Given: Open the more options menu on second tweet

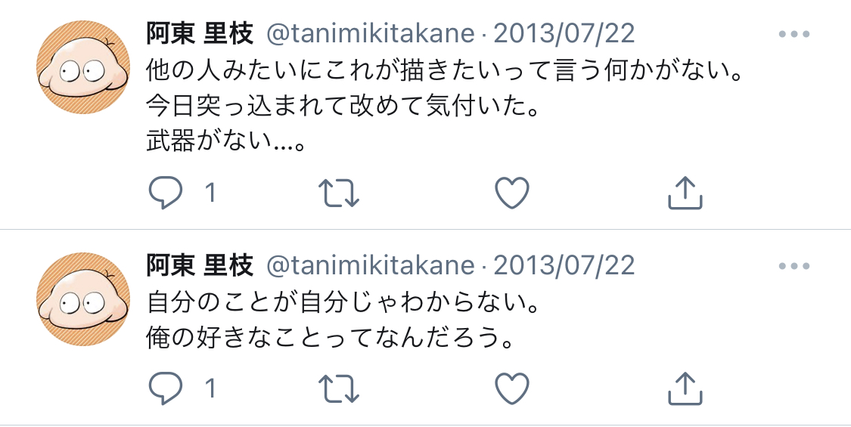Looking at the screenshot, I should point(794,266).
